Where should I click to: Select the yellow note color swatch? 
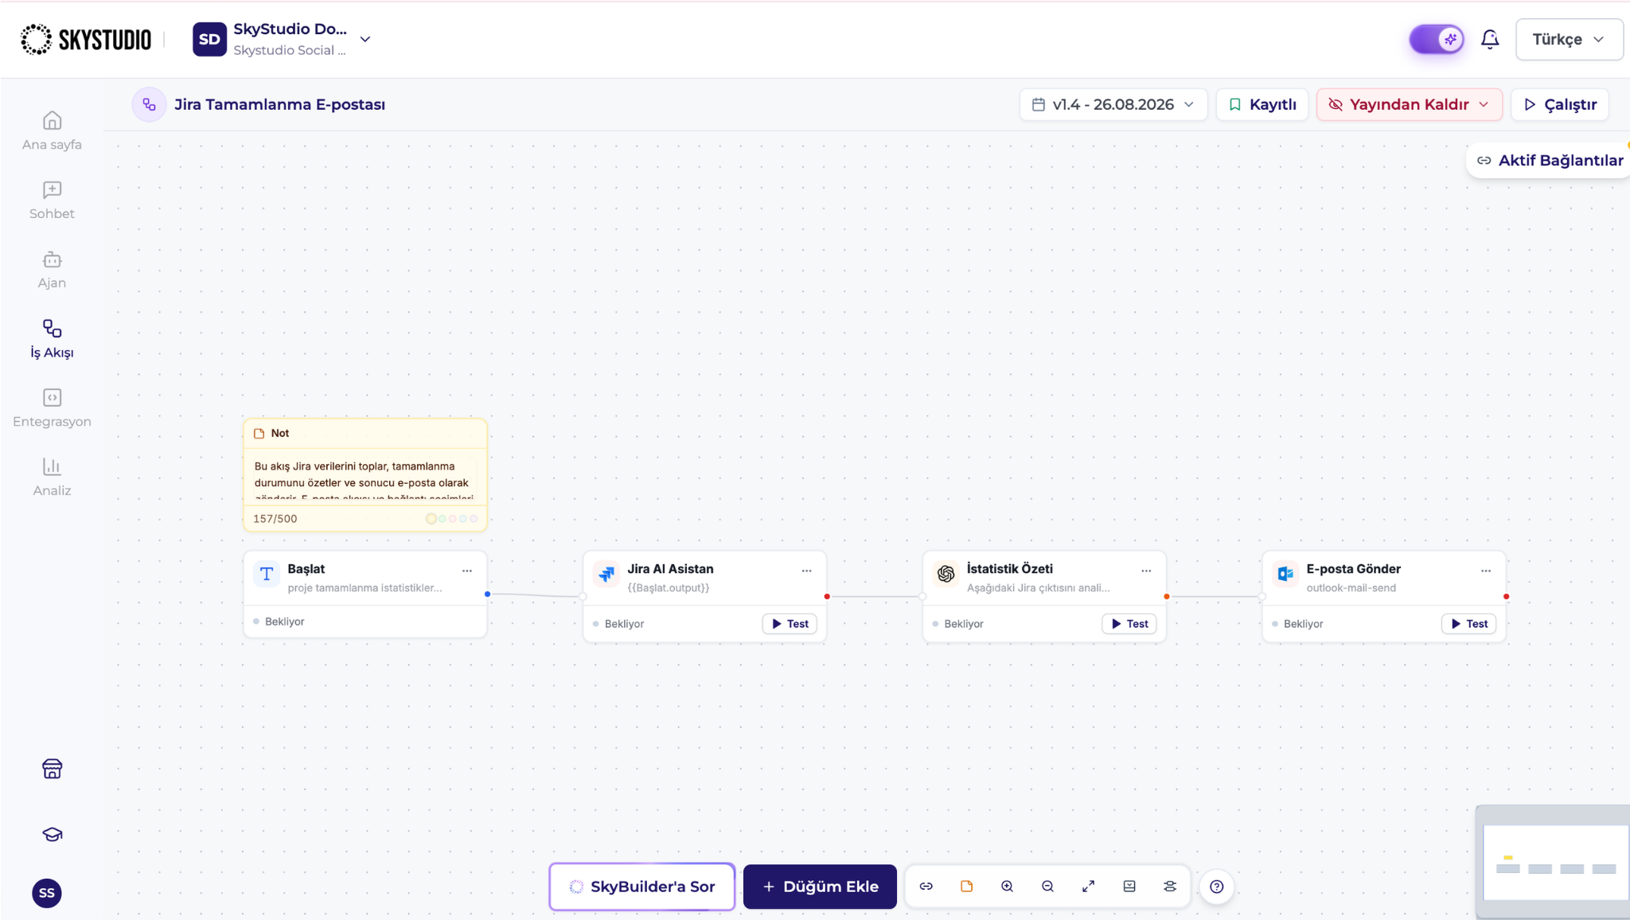pos(431,519)
